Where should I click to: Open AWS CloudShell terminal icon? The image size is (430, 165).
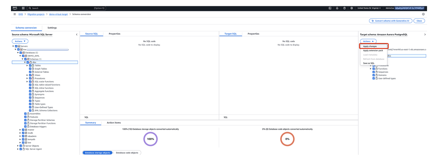point(330,8)
